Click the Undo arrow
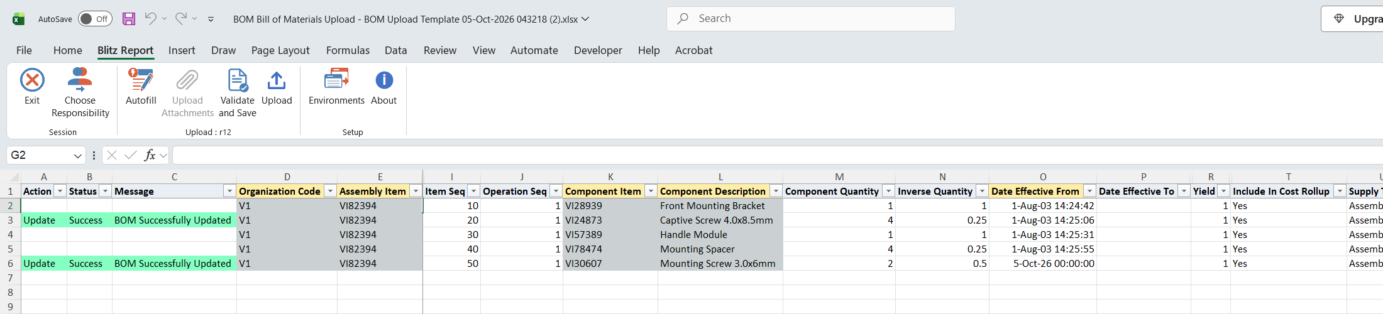1383x314 pixels. 150,19
